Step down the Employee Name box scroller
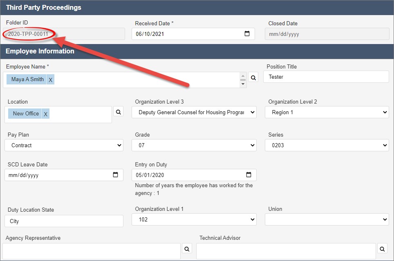The height and width of the screenshot is (261, 394). [243, 84]
